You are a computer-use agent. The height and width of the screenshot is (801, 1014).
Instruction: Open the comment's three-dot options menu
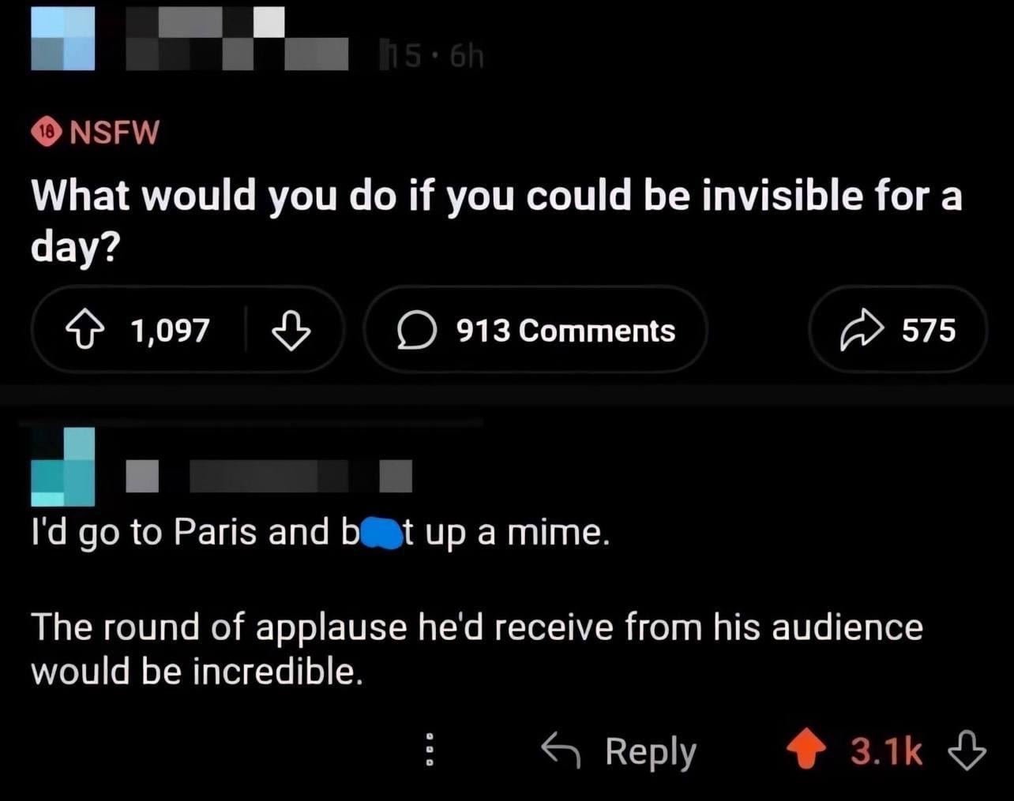430,750
